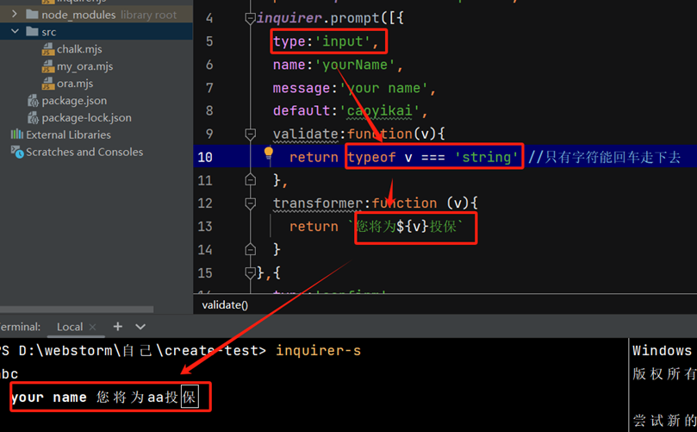This screenshot has height=432, width=697.
Task: Click 'input' string on line 5
Action: coord(342,41)
